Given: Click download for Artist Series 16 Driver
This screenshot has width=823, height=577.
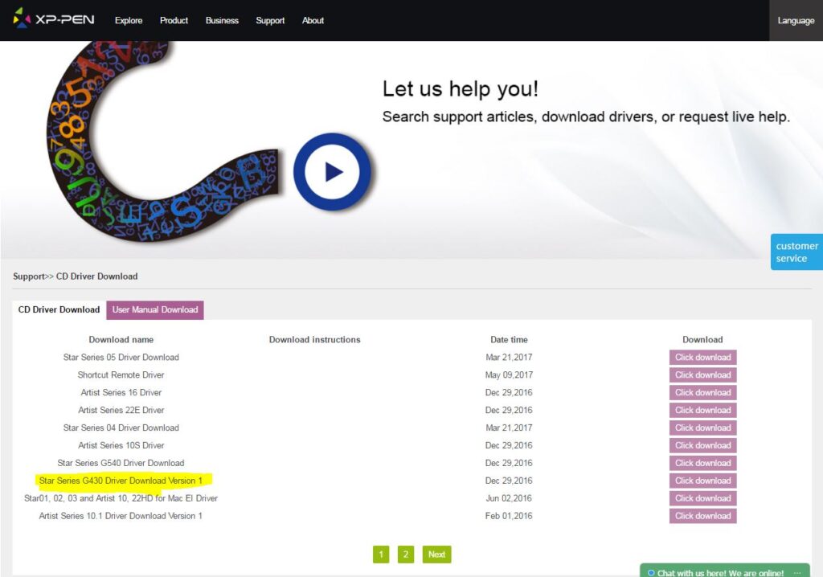Looking at the screenshot, I should click(x=702, y=393).
